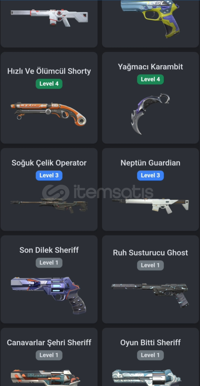
Task: Click the Level 4 badge under Shorty
Action: click(x=49, y=84)
